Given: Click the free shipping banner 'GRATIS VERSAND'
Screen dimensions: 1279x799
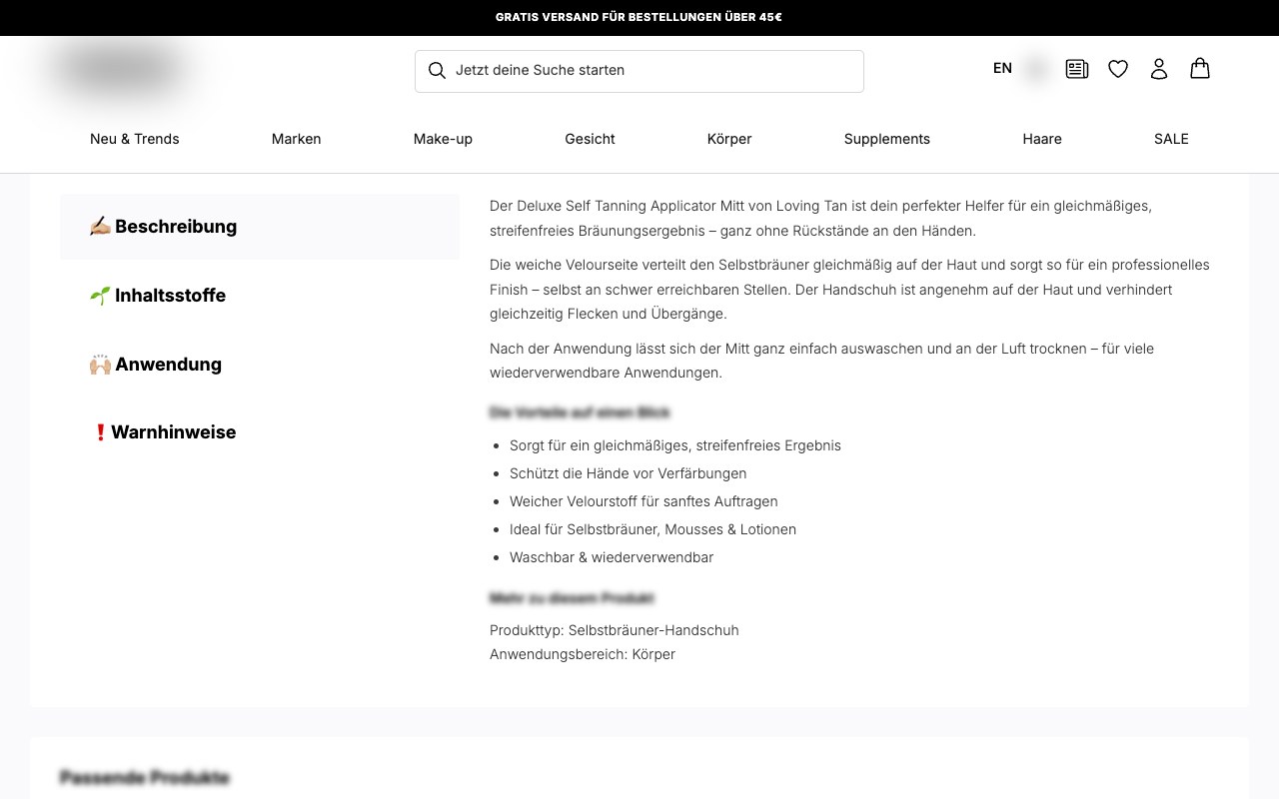Looking at the screenshot, I should pyautogui.click(x=639, y=17).
